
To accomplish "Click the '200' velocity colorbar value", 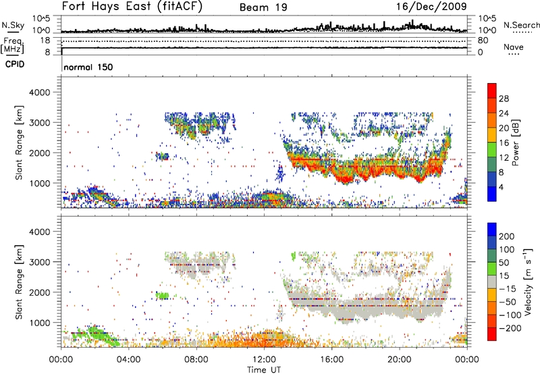I will click(x=506, y=236).
